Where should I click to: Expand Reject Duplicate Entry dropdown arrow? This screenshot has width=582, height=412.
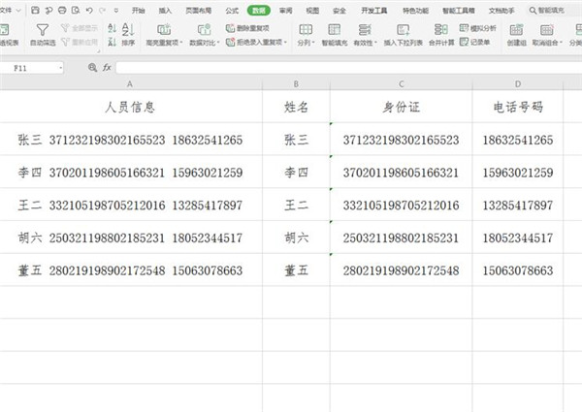point(285,43)
